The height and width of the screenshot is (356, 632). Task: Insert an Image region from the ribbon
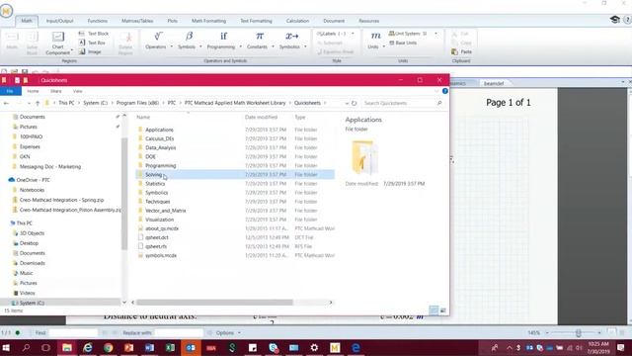click(x=90, y=51)
